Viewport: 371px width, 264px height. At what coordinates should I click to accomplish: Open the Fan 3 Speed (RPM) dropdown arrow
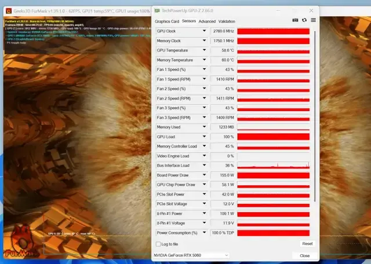pyautogui.click(x=204, y=117)
